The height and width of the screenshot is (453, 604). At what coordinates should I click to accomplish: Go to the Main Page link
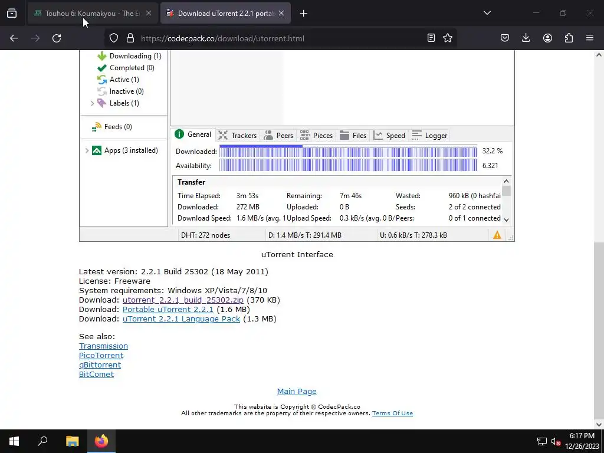click(x=297, y=392)
